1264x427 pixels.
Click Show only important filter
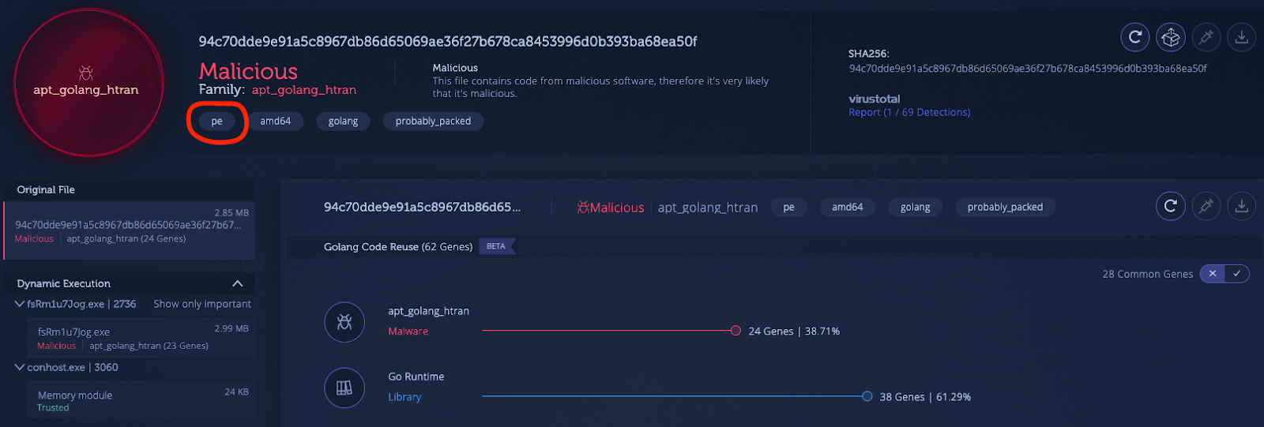202,304
